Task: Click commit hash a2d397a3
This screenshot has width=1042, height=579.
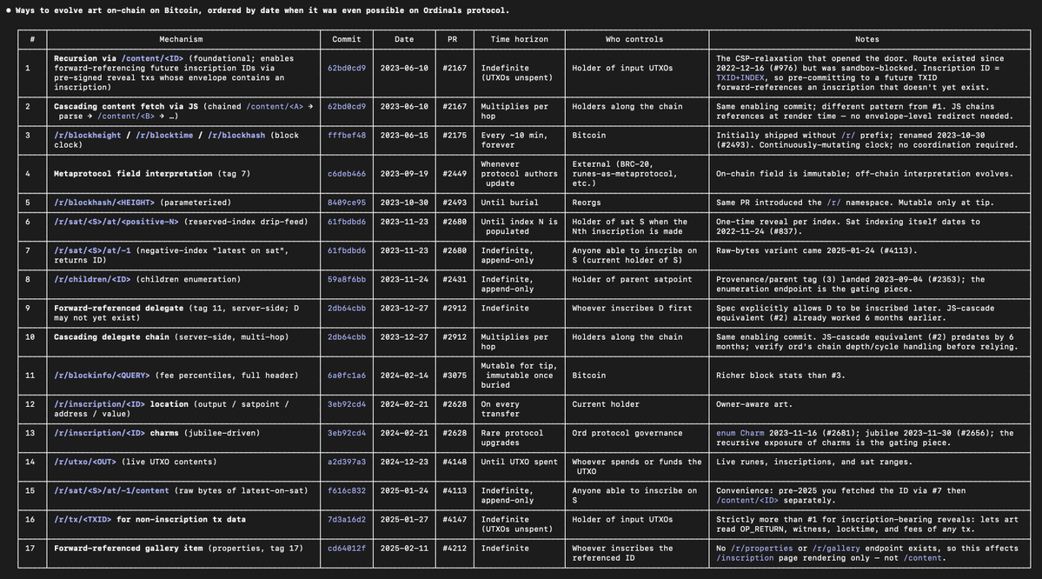Action: click(346, 462)
